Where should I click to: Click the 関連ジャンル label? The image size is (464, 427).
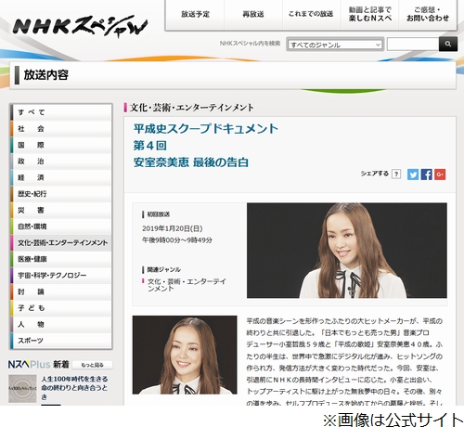tap(163, 269)
